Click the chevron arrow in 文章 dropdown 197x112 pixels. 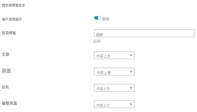point(131,55)
